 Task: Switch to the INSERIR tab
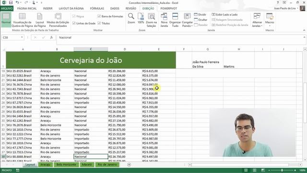point(48,9)
